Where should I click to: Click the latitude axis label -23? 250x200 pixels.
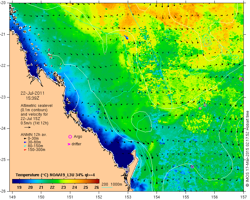tap(3, 97)
